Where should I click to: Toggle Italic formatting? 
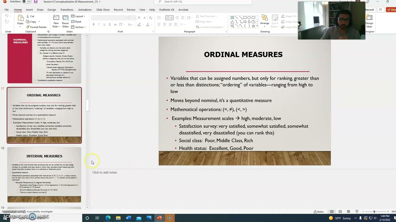(x=99, y=24)
